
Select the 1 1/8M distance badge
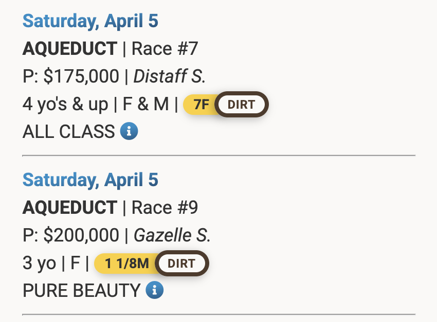pos(127,264)
